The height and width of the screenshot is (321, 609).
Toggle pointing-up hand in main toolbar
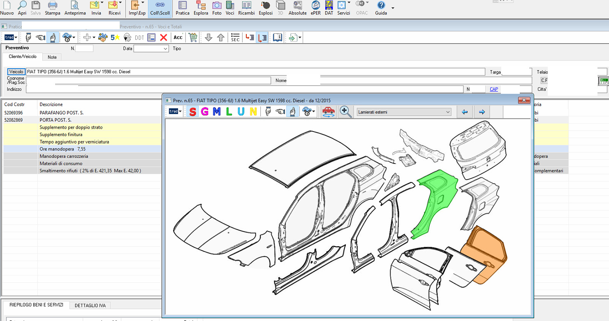(53, 37)
